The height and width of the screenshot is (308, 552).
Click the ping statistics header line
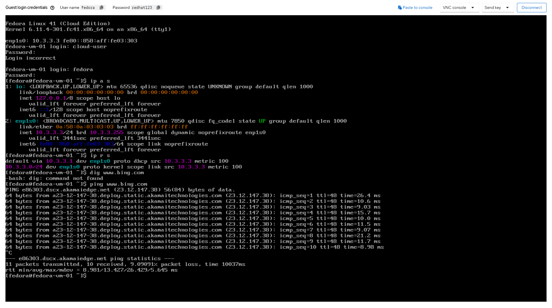click(x=90, y=259)
